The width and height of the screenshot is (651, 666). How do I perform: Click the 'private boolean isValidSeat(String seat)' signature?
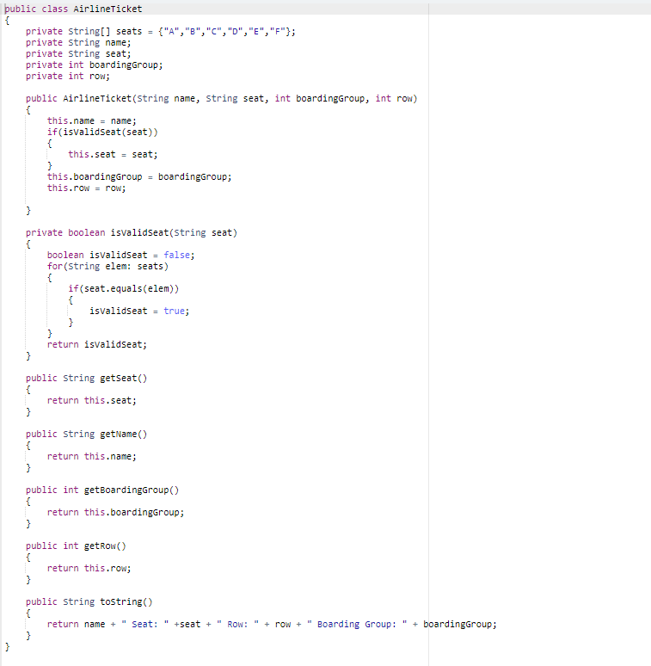click(x=132, y=233)
